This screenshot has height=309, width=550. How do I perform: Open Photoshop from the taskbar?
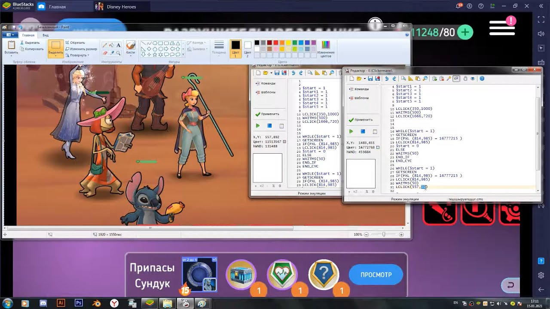point(79,303)
